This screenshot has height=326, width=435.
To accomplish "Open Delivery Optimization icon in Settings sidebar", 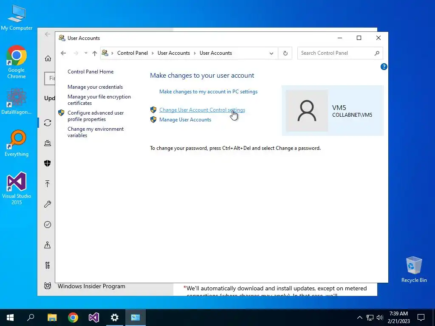I will click(x=48, y=143).
